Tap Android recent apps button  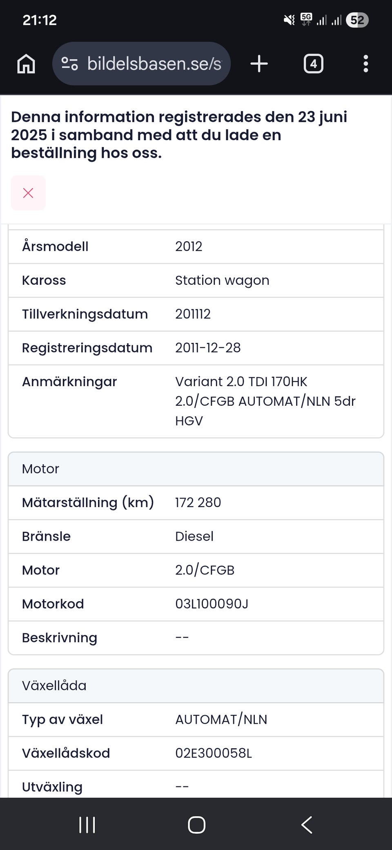tap(87, 825)
